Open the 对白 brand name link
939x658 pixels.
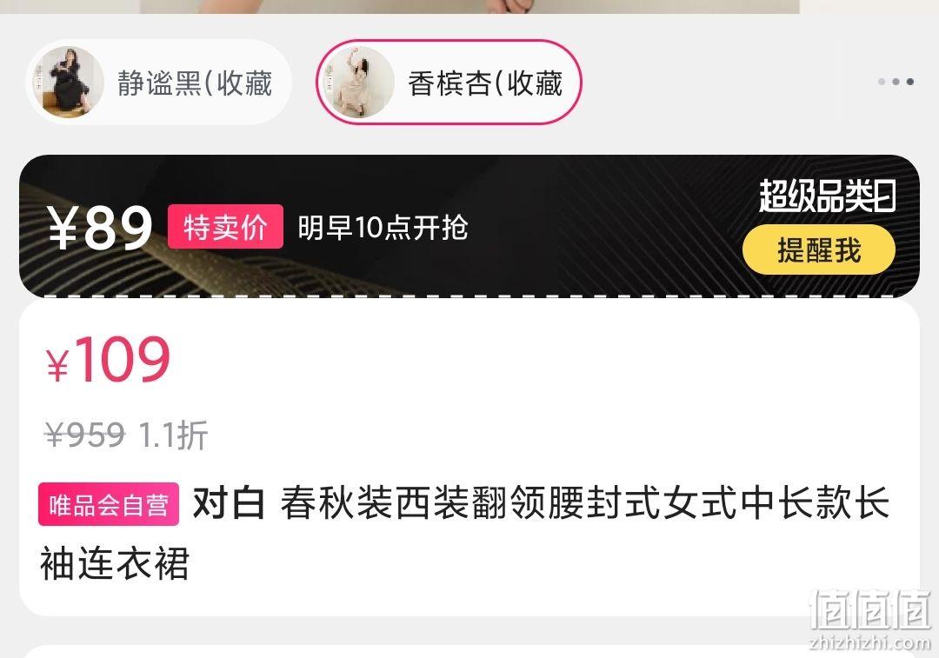[229, 503]
